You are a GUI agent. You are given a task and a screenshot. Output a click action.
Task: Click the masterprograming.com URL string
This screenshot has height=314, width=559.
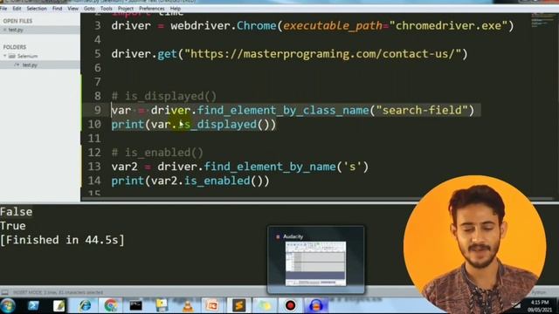(x=322, y=54)
